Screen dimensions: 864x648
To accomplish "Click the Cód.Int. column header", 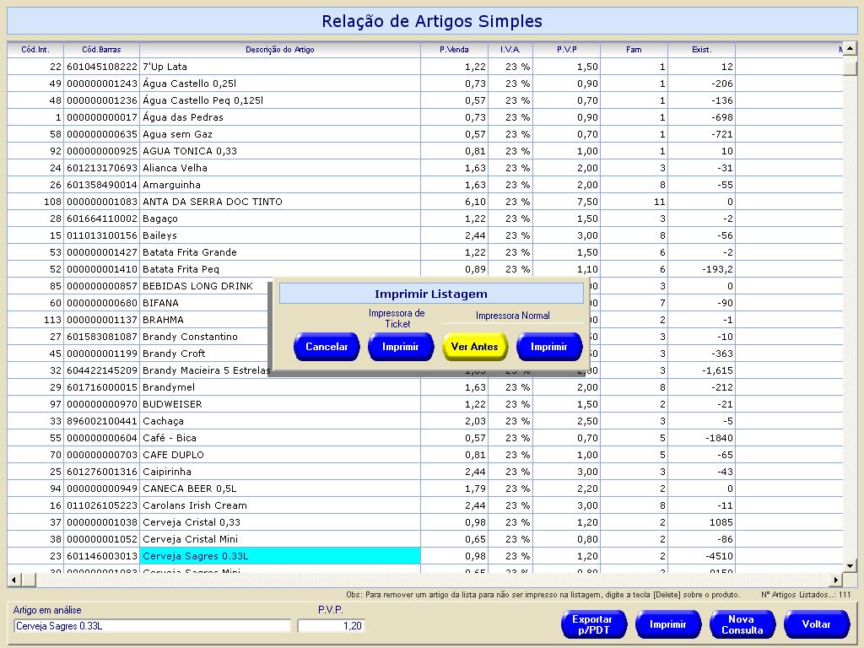I will point(35,50).
